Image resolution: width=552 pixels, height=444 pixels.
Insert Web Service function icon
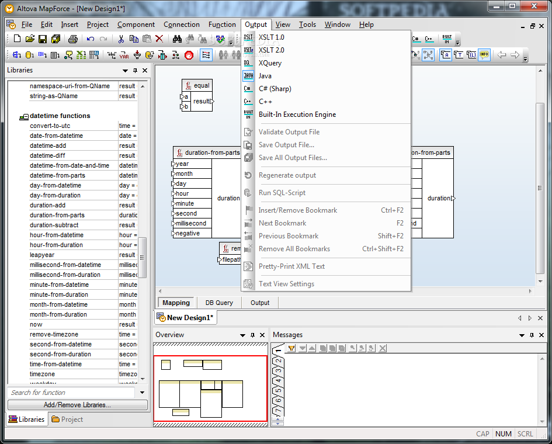pos(68,55)
